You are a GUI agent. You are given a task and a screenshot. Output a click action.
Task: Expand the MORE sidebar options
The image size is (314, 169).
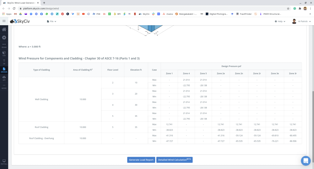4,86
